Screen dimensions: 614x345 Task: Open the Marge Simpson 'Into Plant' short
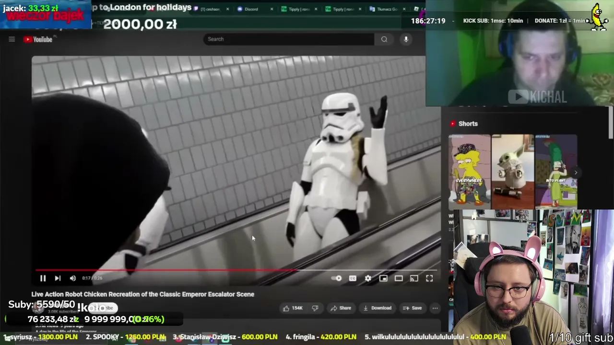point(556,172)
